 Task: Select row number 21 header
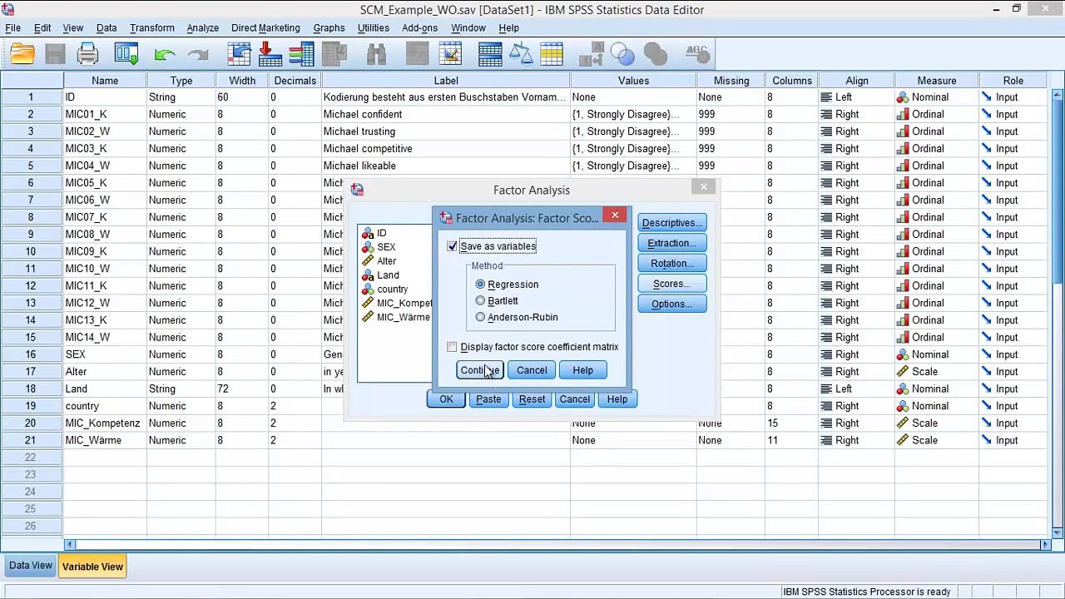point(31,440)
